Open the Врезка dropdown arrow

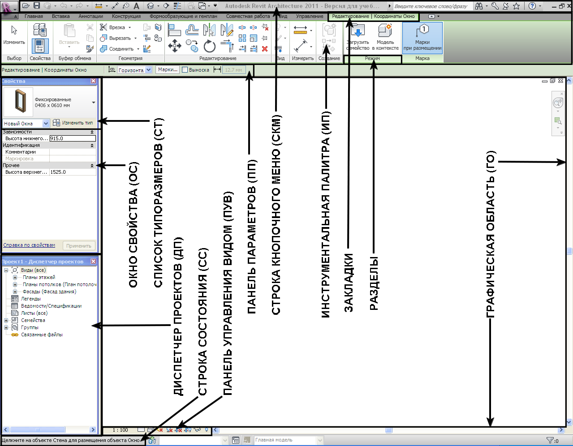click(x=130, y=27)
